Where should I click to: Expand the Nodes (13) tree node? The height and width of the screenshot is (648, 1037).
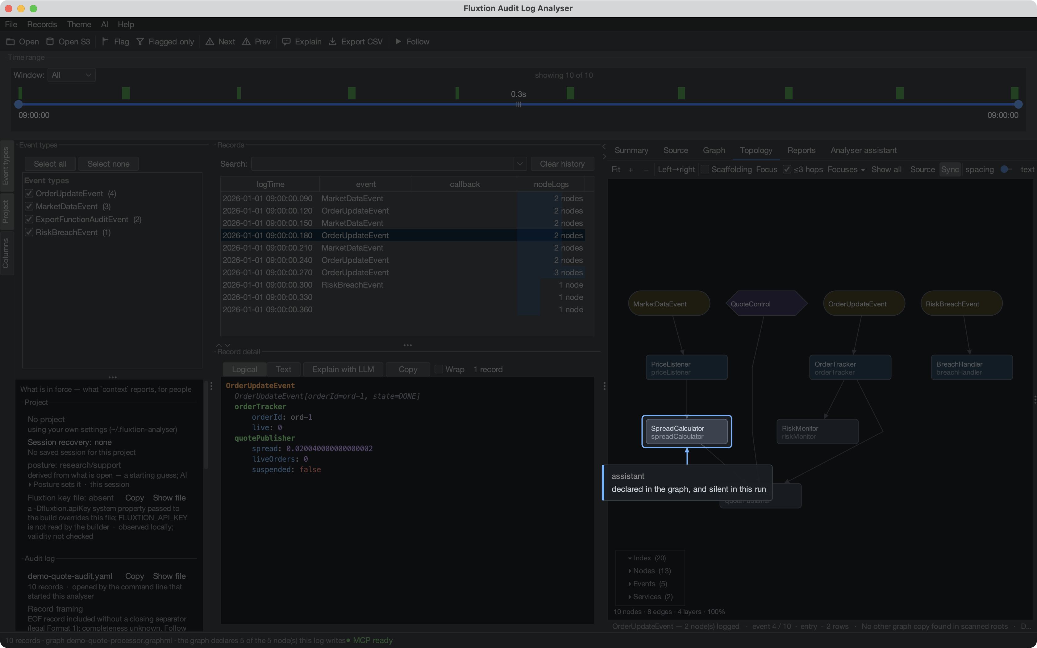point(630,571)
